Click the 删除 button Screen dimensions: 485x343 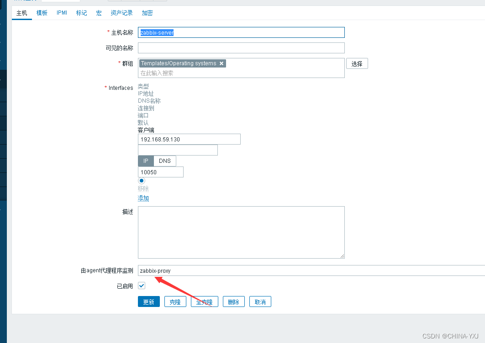[234, 302]
